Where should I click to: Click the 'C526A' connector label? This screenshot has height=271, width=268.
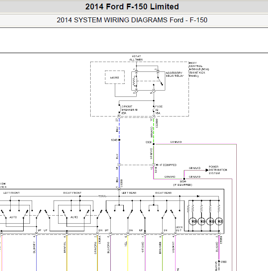coord(100,240)
